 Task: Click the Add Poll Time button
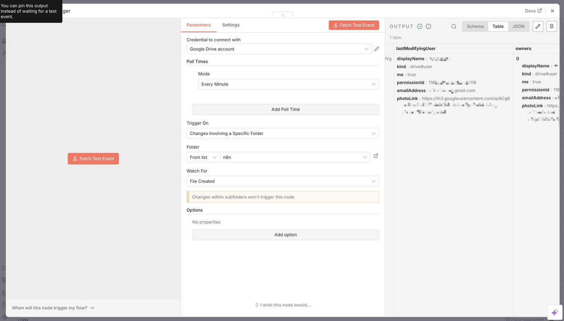tap(285, 110)
